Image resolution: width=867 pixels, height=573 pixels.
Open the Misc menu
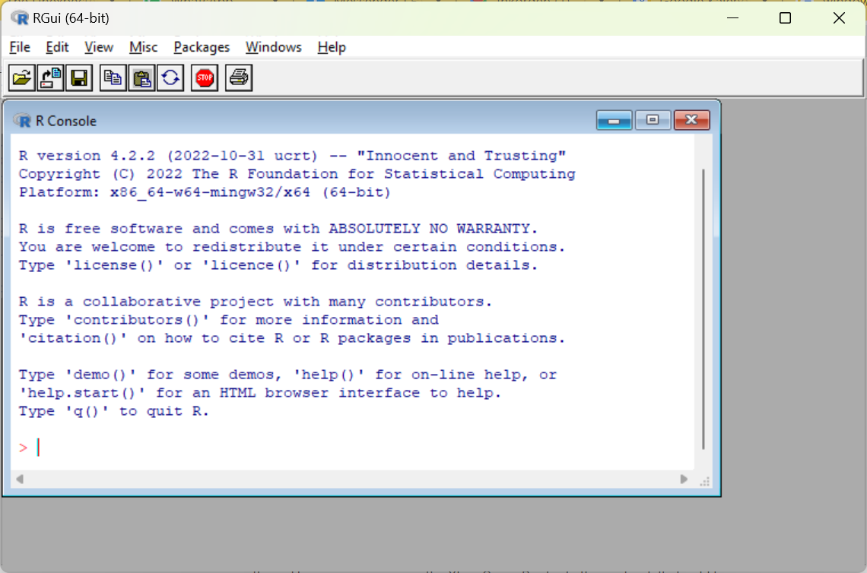point(143,48)
